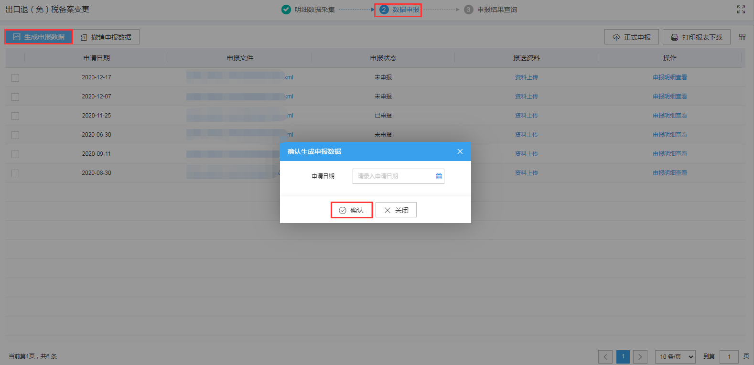The height and width of the screenshot is (365, 754).
Task: Click the page title 出口退（免）税备案变更
Action: point(47,10)
